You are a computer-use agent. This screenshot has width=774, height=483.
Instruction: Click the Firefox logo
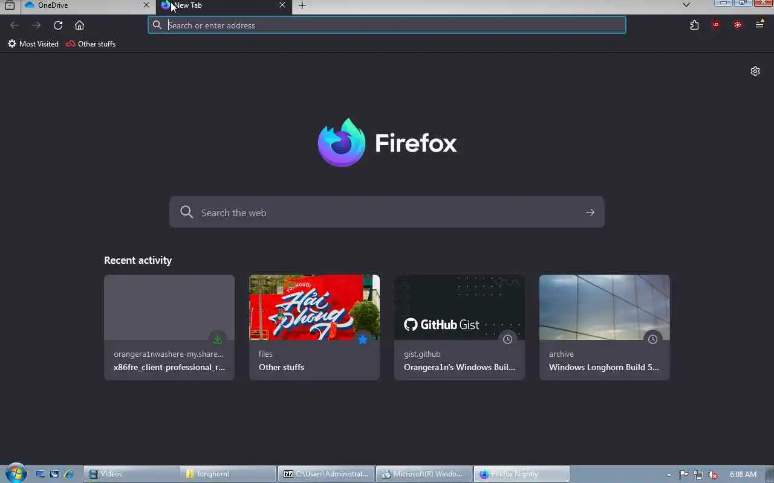pos(387,142)
